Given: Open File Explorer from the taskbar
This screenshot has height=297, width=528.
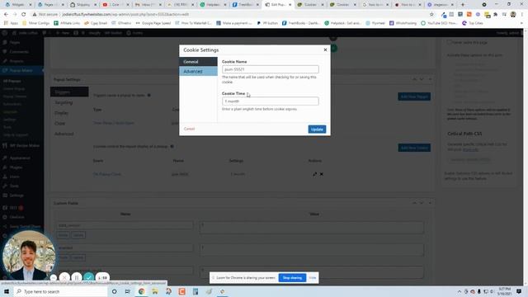Looking at the screenshot, I should 155,291.
